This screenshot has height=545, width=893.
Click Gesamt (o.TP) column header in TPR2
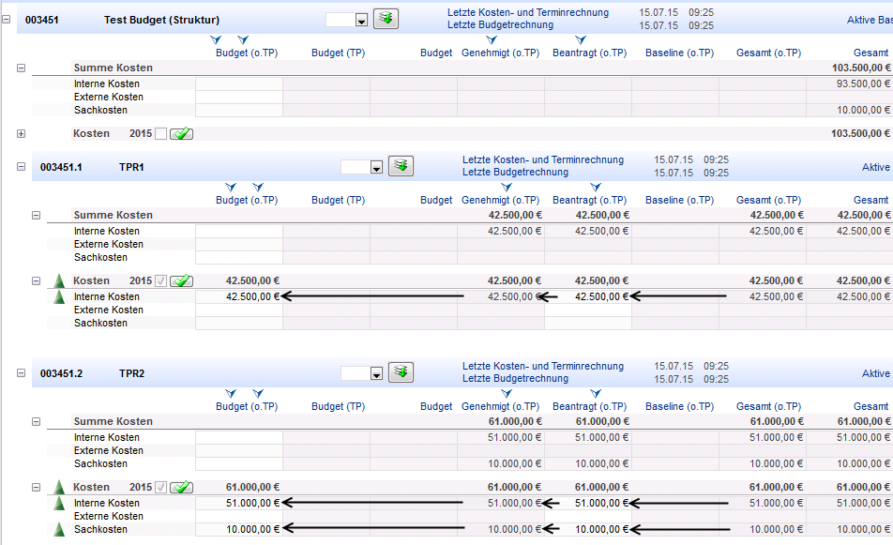coord(768,406)
